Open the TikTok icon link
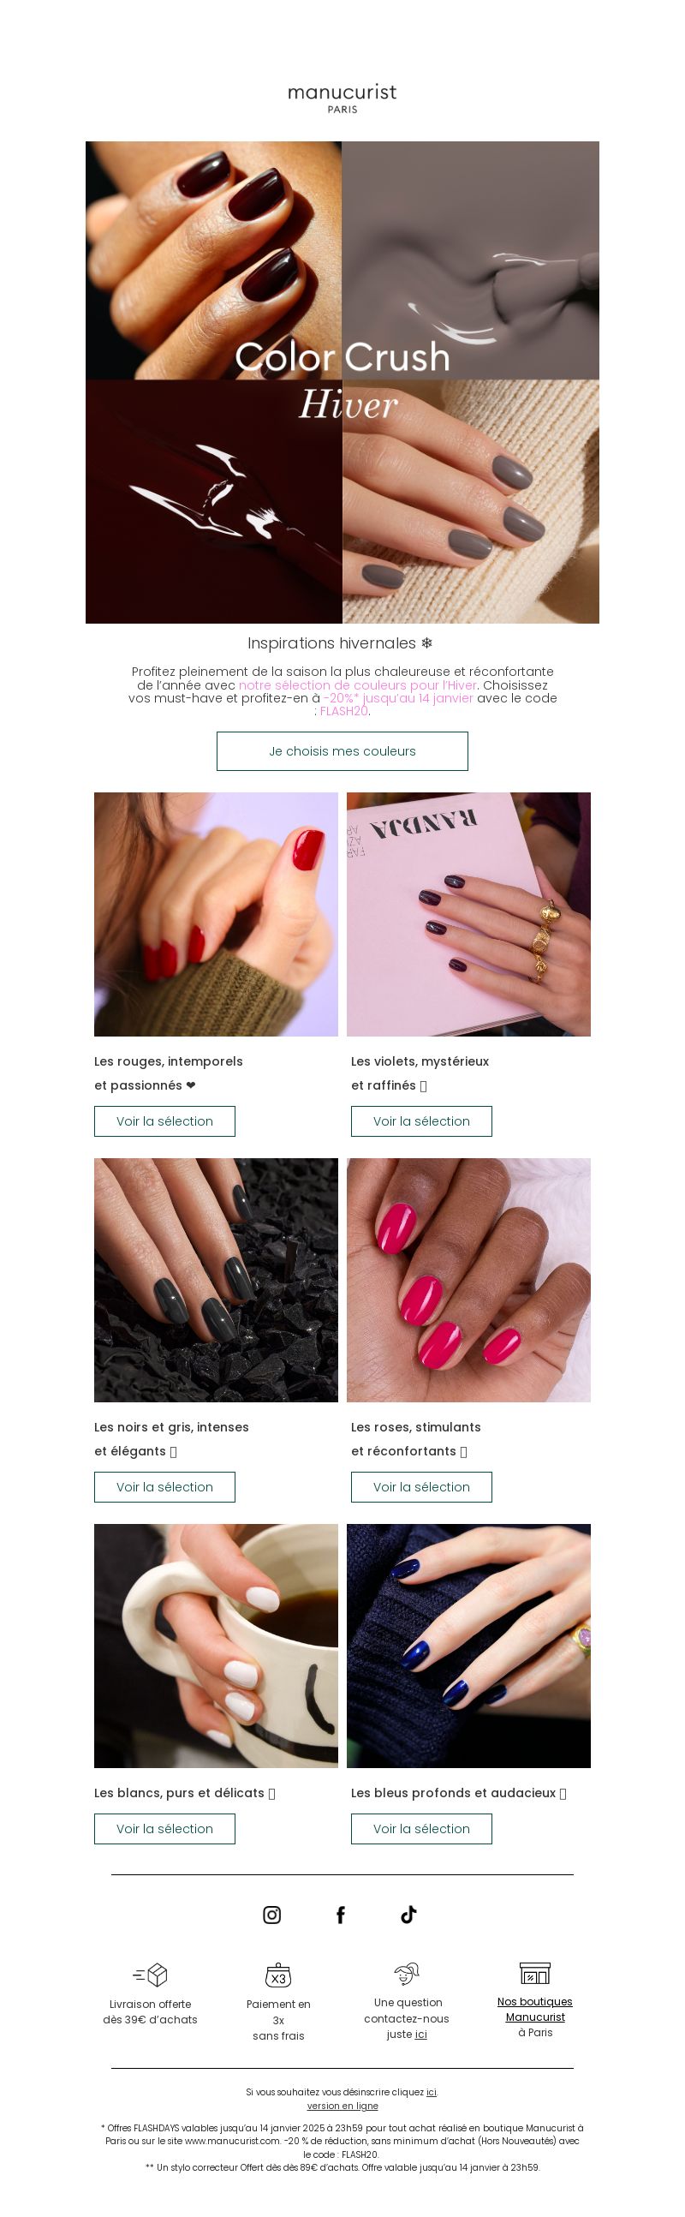The height and width of the screenshot is (2217, 685). [408, 1914]
